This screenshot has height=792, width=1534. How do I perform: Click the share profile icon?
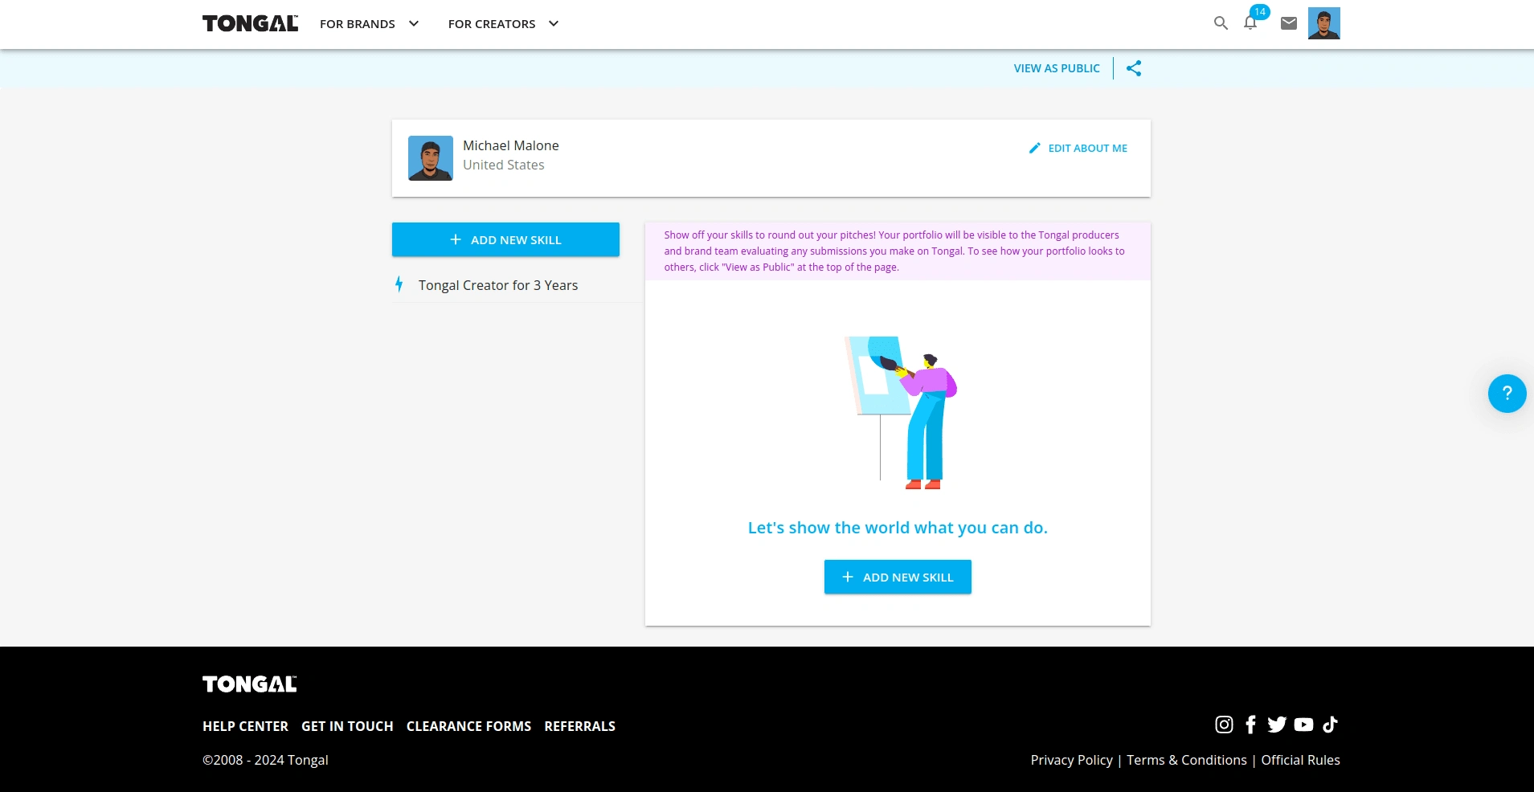[1134, 68]
